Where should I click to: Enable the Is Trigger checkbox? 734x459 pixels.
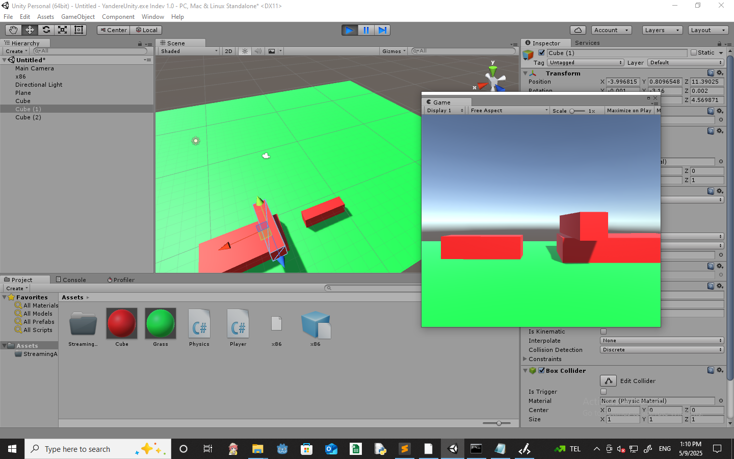604,392
